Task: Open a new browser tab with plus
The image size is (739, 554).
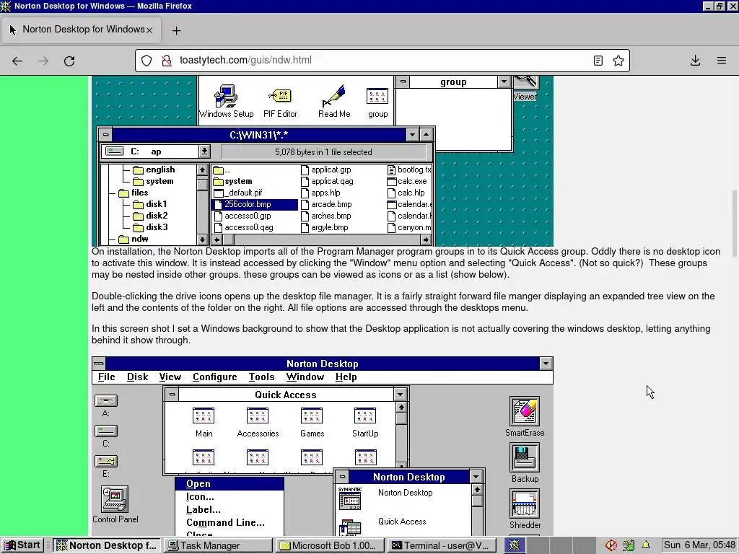Action: tap(176, 30)
